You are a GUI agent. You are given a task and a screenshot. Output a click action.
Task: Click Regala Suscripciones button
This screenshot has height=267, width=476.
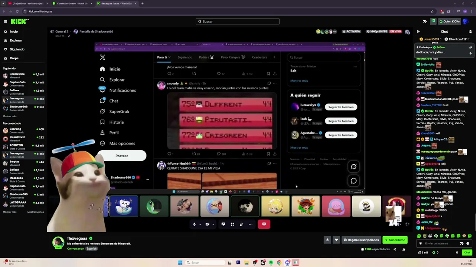(361, 240)
